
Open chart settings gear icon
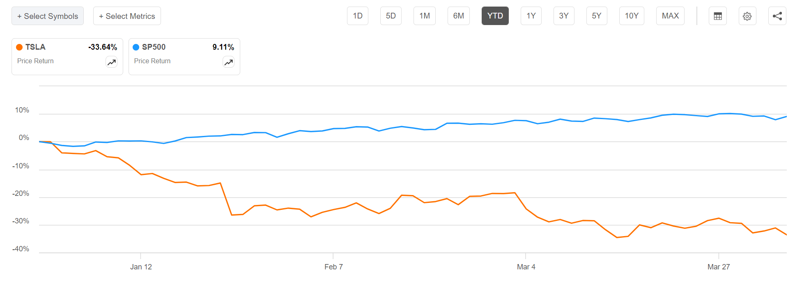(747, 16)
